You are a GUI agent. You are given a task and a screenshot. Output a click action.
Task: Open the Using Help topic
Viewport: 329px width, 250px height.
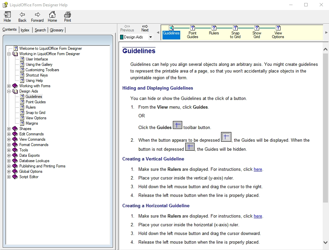tap(34, 81)
